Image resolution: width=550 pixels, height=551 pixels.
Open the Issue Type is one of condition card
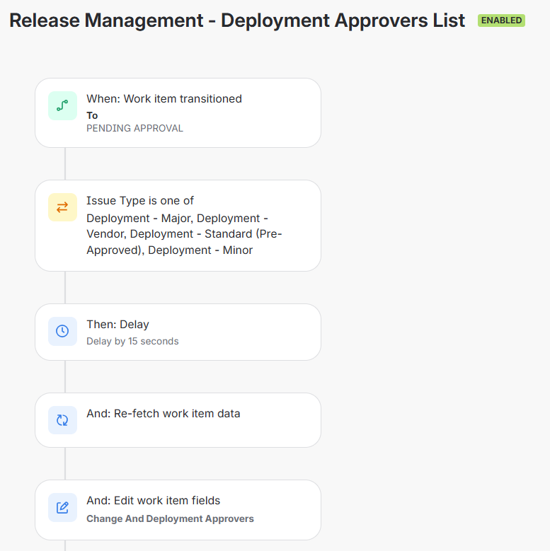click(x=178, y=226)
